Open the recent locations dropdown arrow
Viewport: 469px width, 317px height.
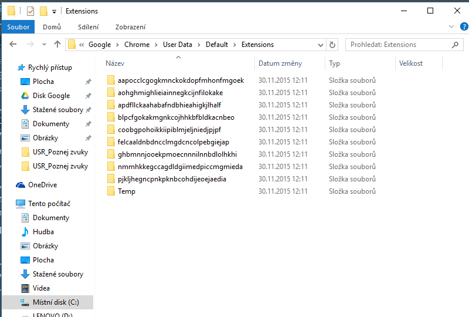(x=44, y=45)
